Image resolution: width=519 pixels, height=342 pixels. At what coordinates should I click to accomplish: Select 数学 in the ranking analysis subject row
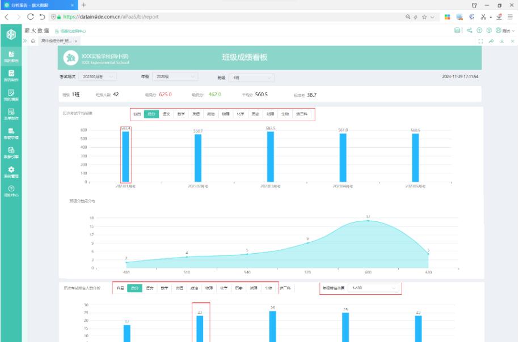164,288
